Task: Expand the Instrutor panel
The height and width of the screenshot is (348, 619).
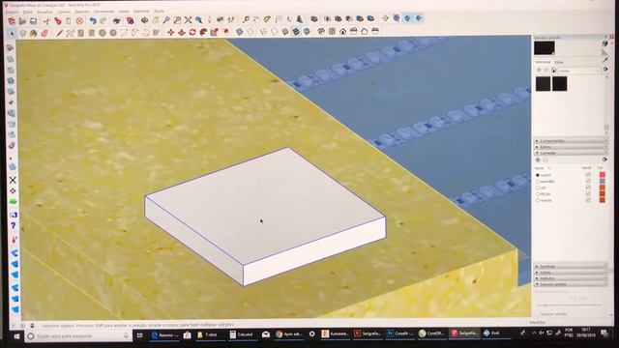Action: 571,278
